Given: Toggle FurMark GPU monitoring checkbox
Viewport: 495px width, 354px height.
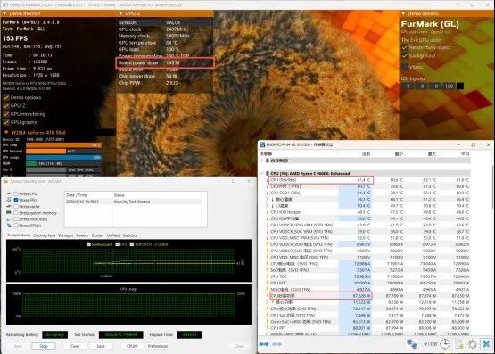Looking at the screenshot, I should point(6,114).
